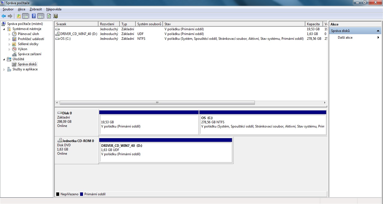
Task: Open the Prohlížeč událostí icon
Action: 14,39
